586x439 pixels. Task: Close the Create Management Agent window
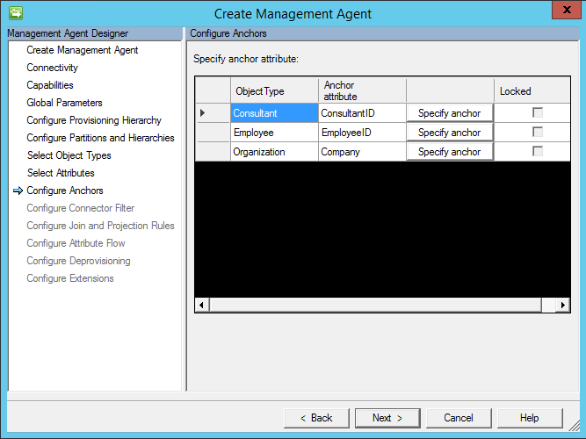pyautogui.click(x=567, y=10)
